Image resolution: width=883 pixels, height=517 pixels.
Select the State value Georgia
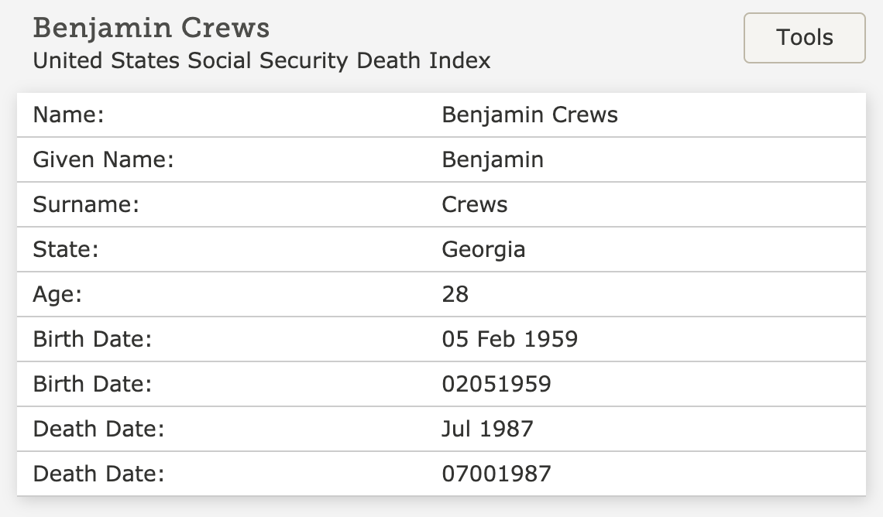click(x=483, y=250)
